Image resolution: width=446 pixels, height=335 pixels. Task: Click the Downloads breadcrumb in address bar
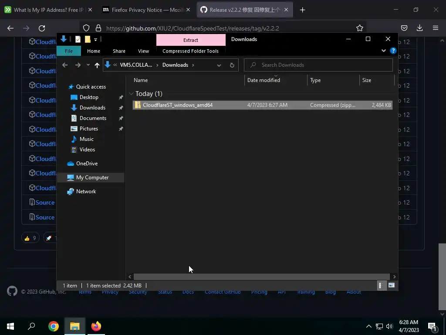pos(175,65)
